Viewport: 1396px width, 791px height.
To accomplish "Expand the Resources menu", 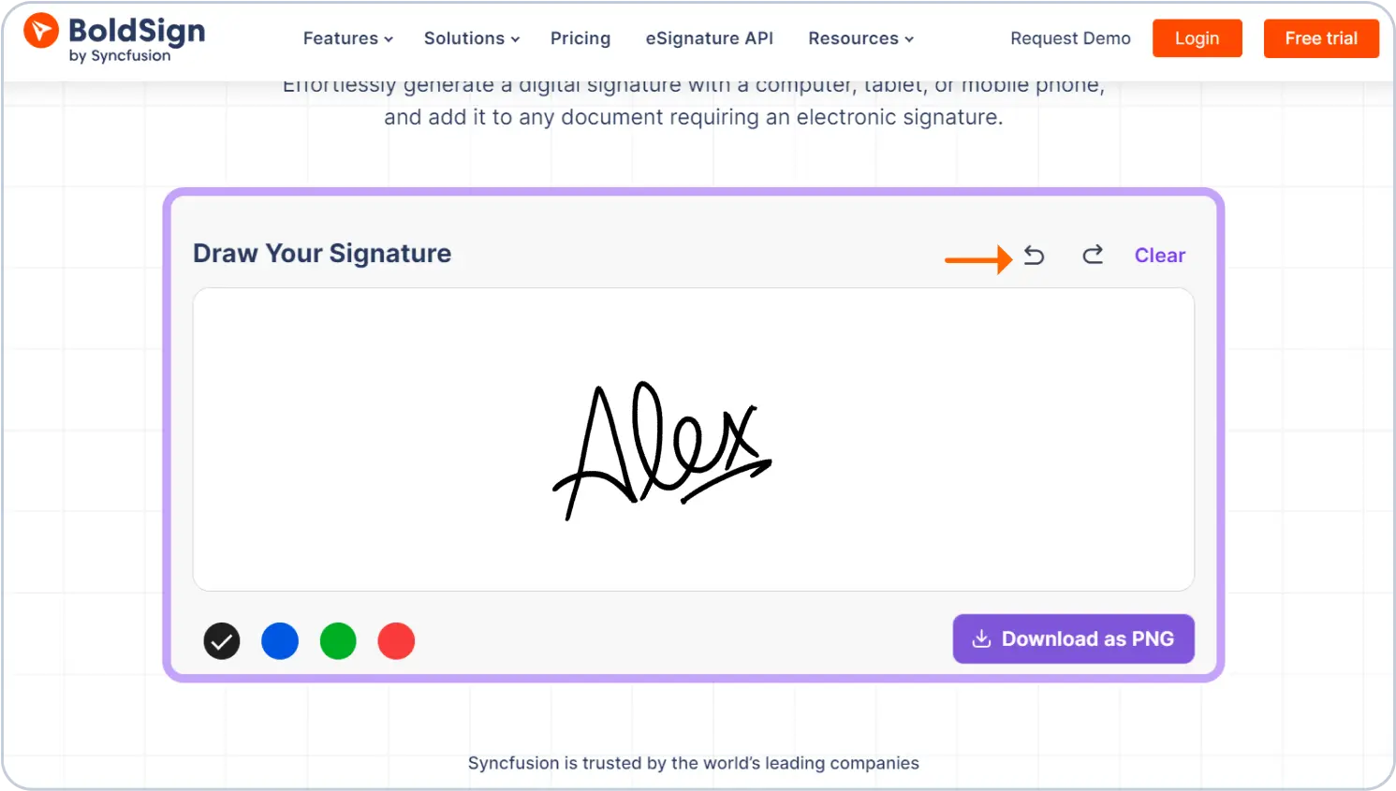I will pos(860,38).
